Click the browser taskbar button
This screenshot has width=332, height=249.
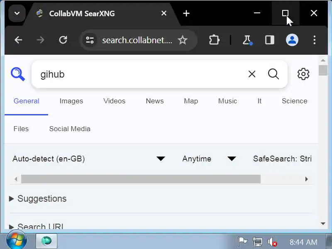46,241
